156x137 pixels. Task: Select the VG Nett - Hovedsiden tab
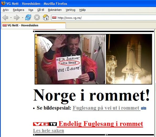(x=34, y=25)
